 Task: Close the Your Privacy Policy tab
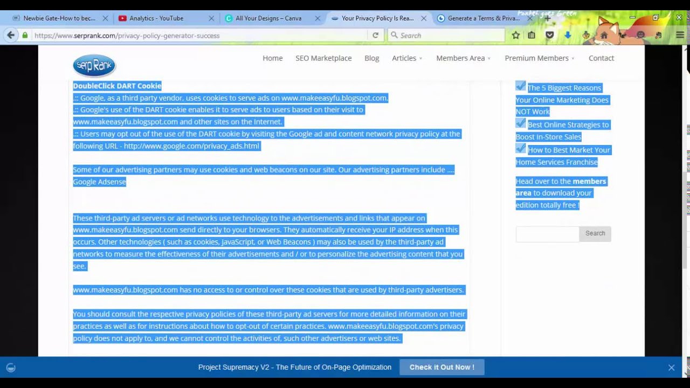(424, 18)
